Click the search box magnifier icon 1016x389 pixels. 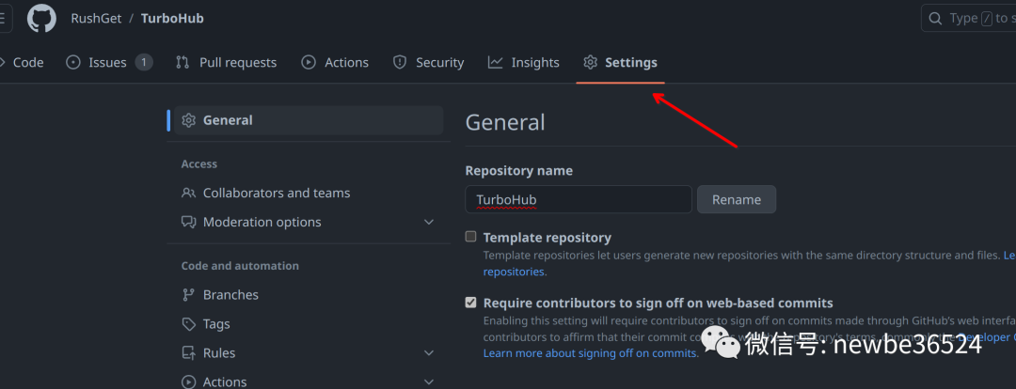935,18
